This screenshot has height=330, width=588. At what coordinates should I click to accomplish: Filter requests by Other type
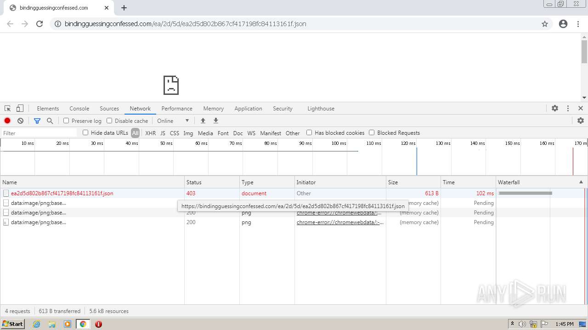coord(293,133)
